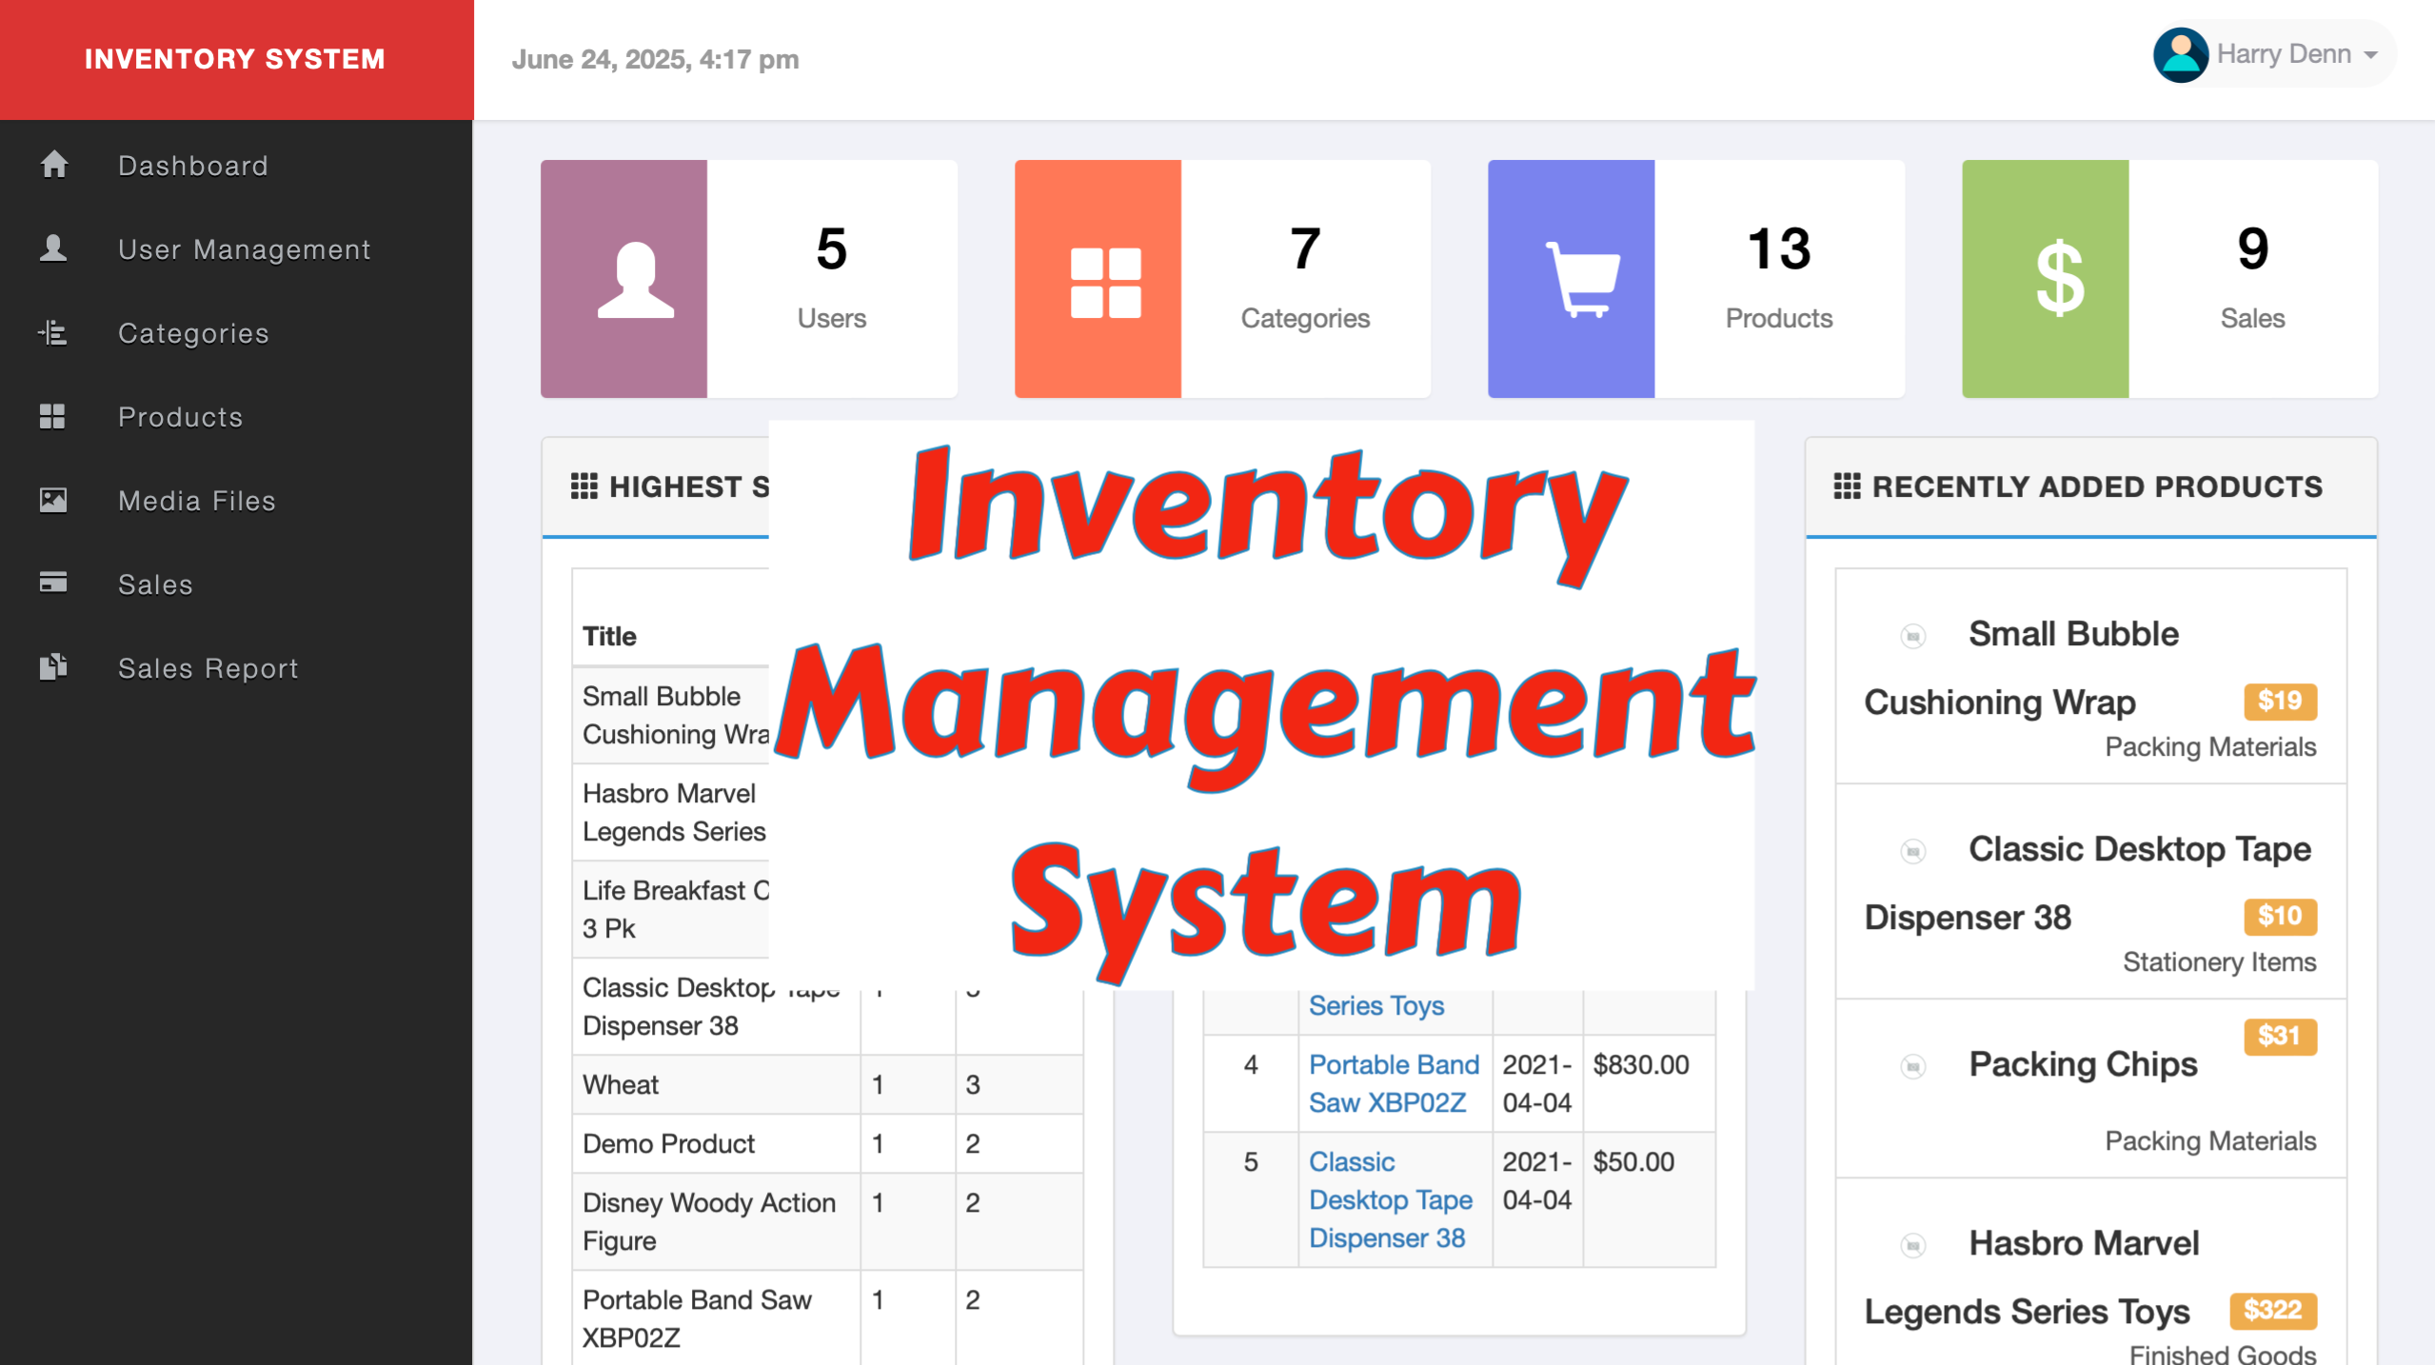Open the Portable Band Saw XBP02Z link
Screen dimensions: 2435x1365
click(x=1394, y=1083)
